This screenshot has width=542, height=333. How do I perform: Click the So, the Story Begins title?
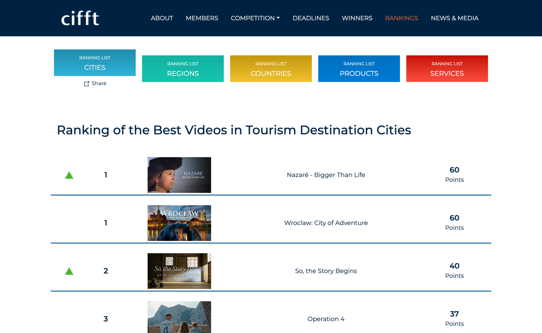[326, 271]
